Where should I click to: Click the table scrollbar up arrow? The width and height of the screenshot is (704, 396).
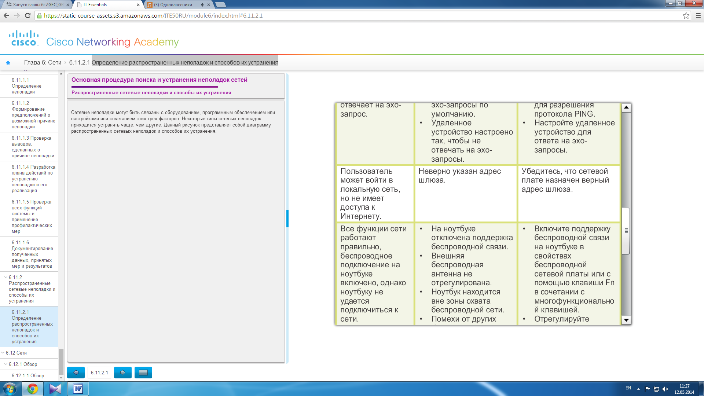click(x=626, y=107)
